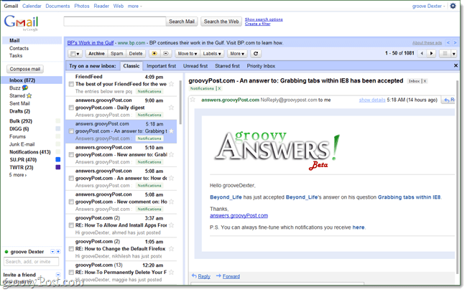Image resolution: width=467 pixels, height=292 pixels.
Task: Remove the Notifications label with its X
Action: pos(219,88)
